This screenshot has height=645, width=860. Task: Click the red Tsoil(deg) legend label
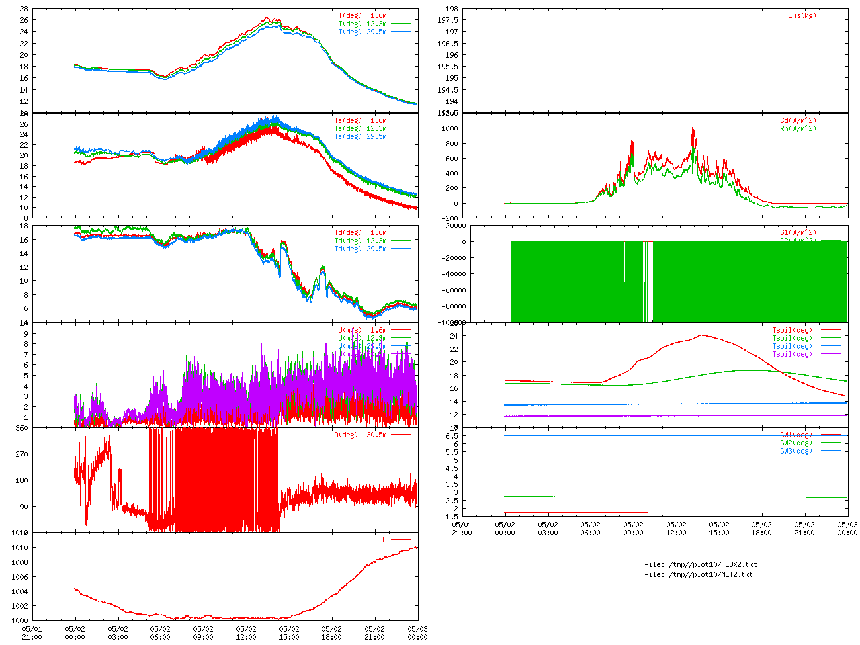click(792, 330)
